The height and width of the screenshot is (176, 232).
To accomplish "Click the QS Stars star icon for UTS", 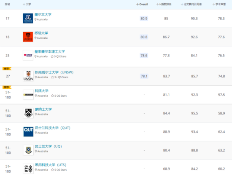I will (53, 170).
